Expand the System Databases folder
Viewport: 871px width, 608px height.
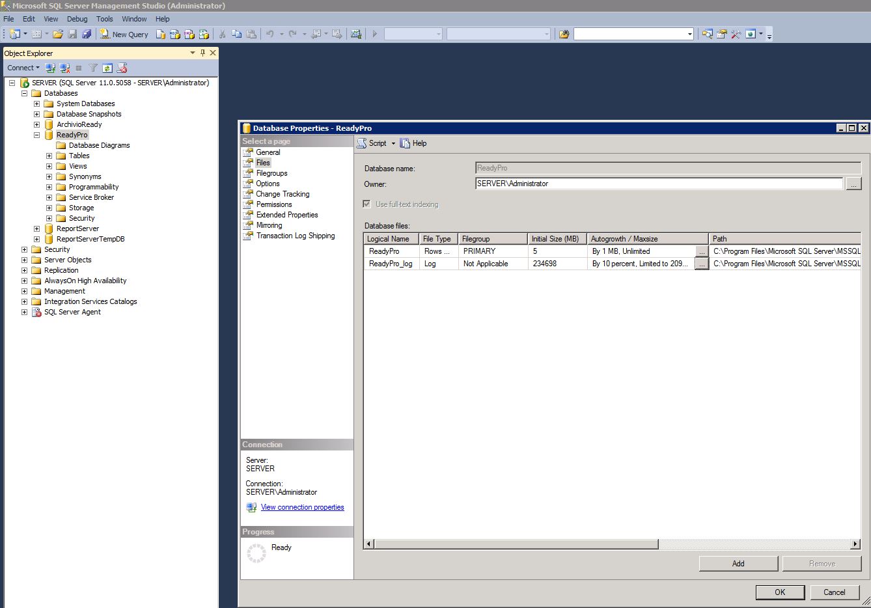36,104
